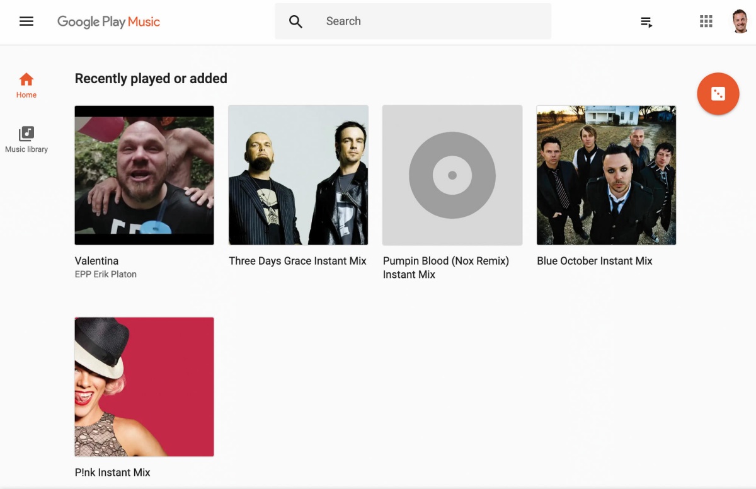Screen dimensions: 756x489
Task: Go to Home in sidebar
Action: 26,86
